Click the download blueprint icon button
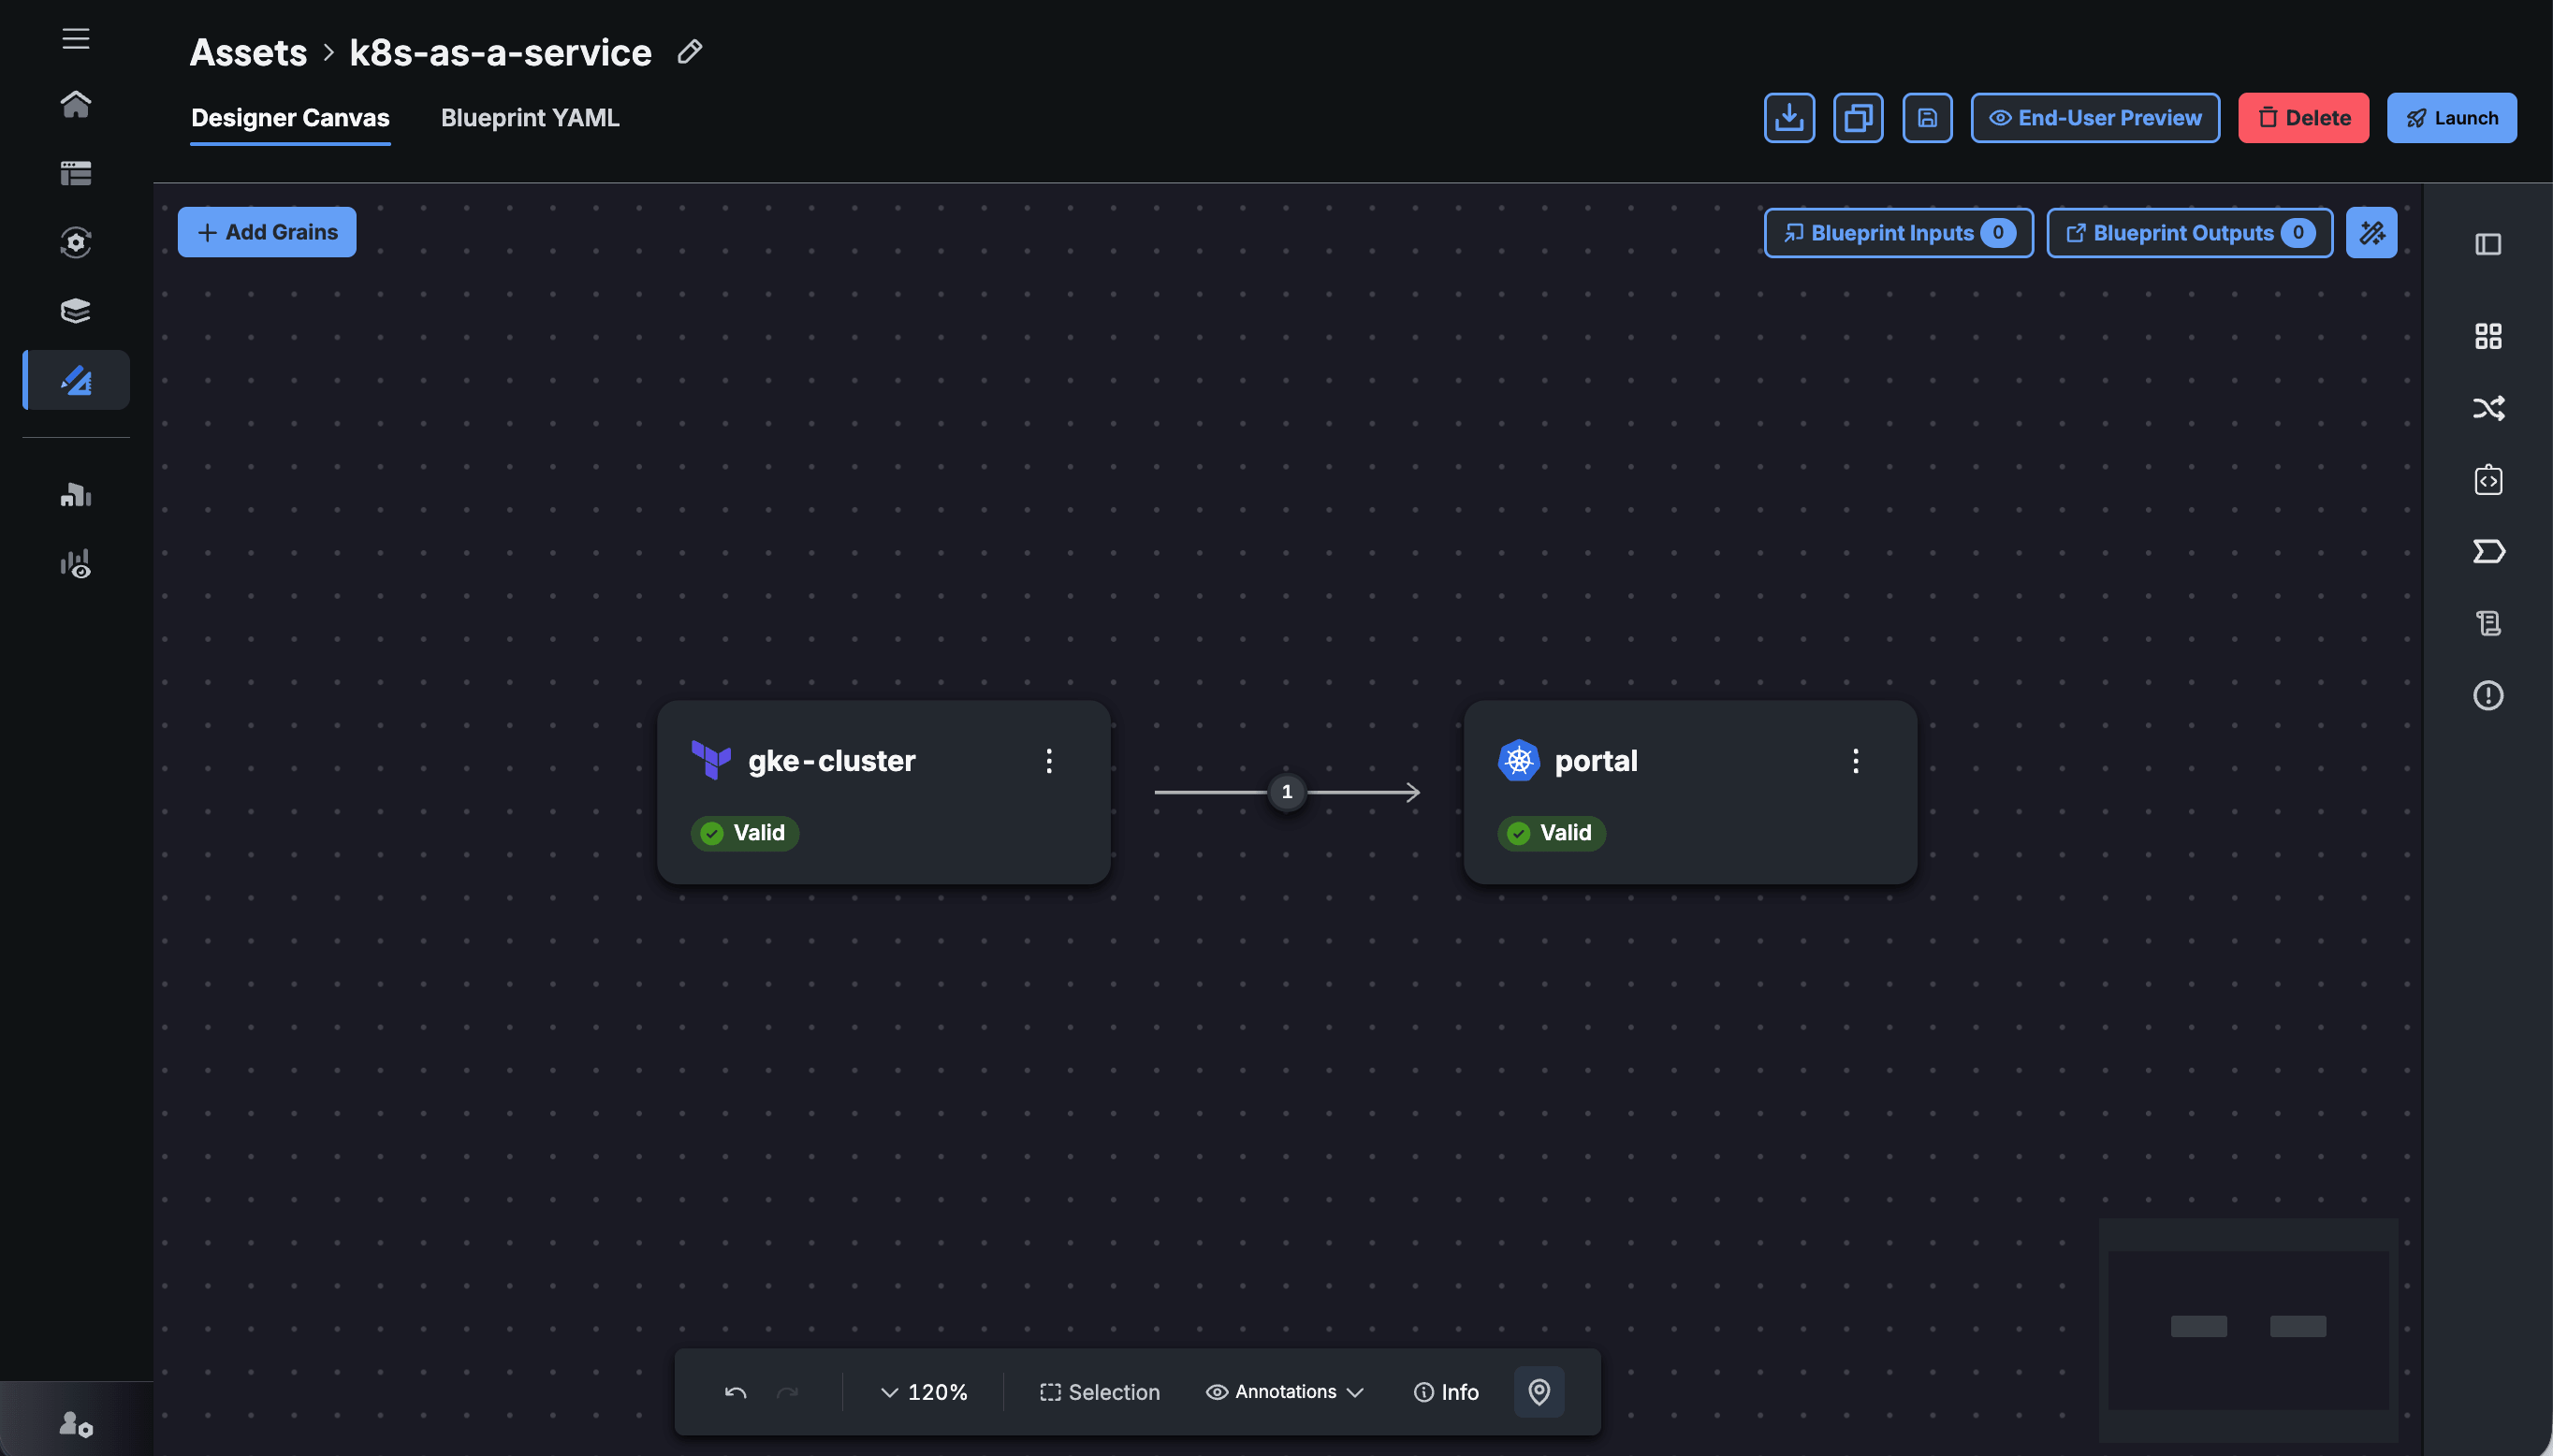 click(1789, 118)
